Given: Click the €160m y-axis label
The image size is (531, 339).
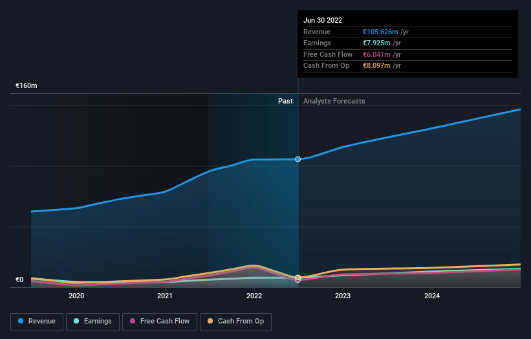Looking at the screenshot, I should click(27, 85).
